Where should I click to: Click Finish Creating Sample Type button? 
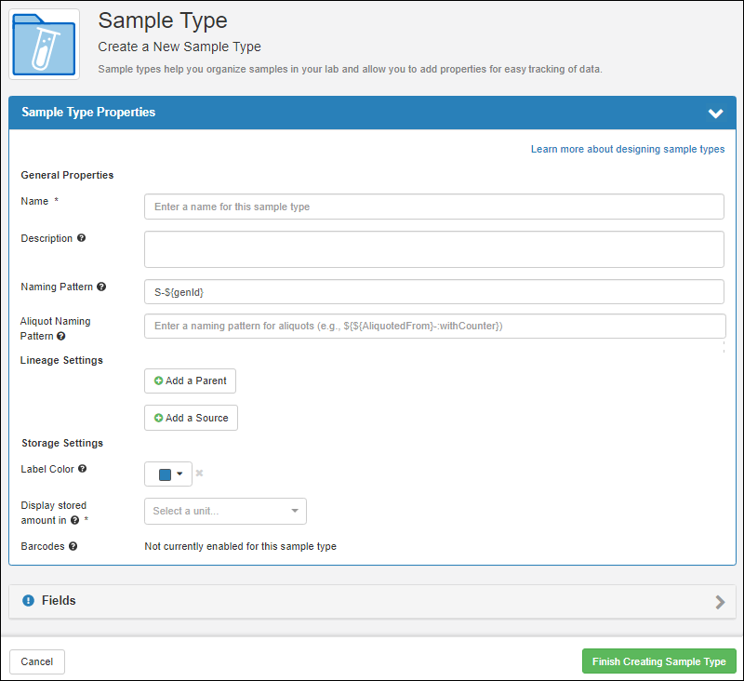(659, 661)
